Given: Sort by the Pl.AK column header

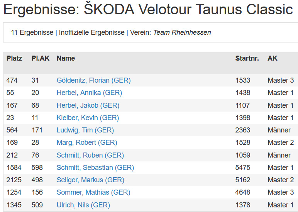Looking at the screenshot, I should pyautogui.click(x=41, y=58).
